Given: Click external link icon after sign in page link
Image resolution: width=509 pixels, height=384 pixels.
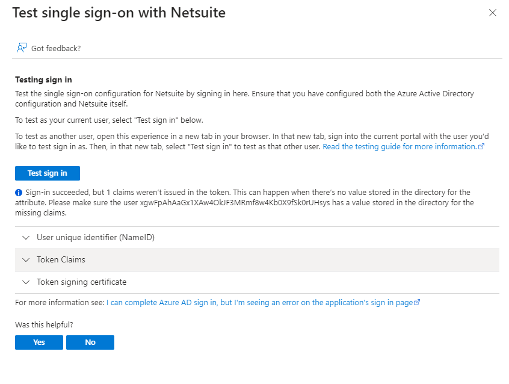Looking at the screenshot, I should 417,303.
